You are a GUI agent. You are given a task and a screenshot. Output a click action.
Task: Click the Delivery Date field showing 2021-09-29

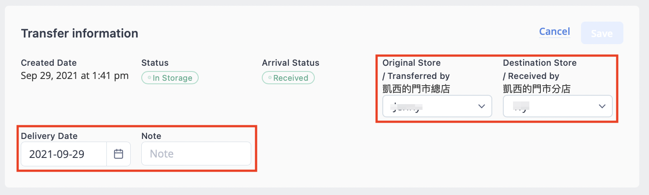click(x=75, y=154)
